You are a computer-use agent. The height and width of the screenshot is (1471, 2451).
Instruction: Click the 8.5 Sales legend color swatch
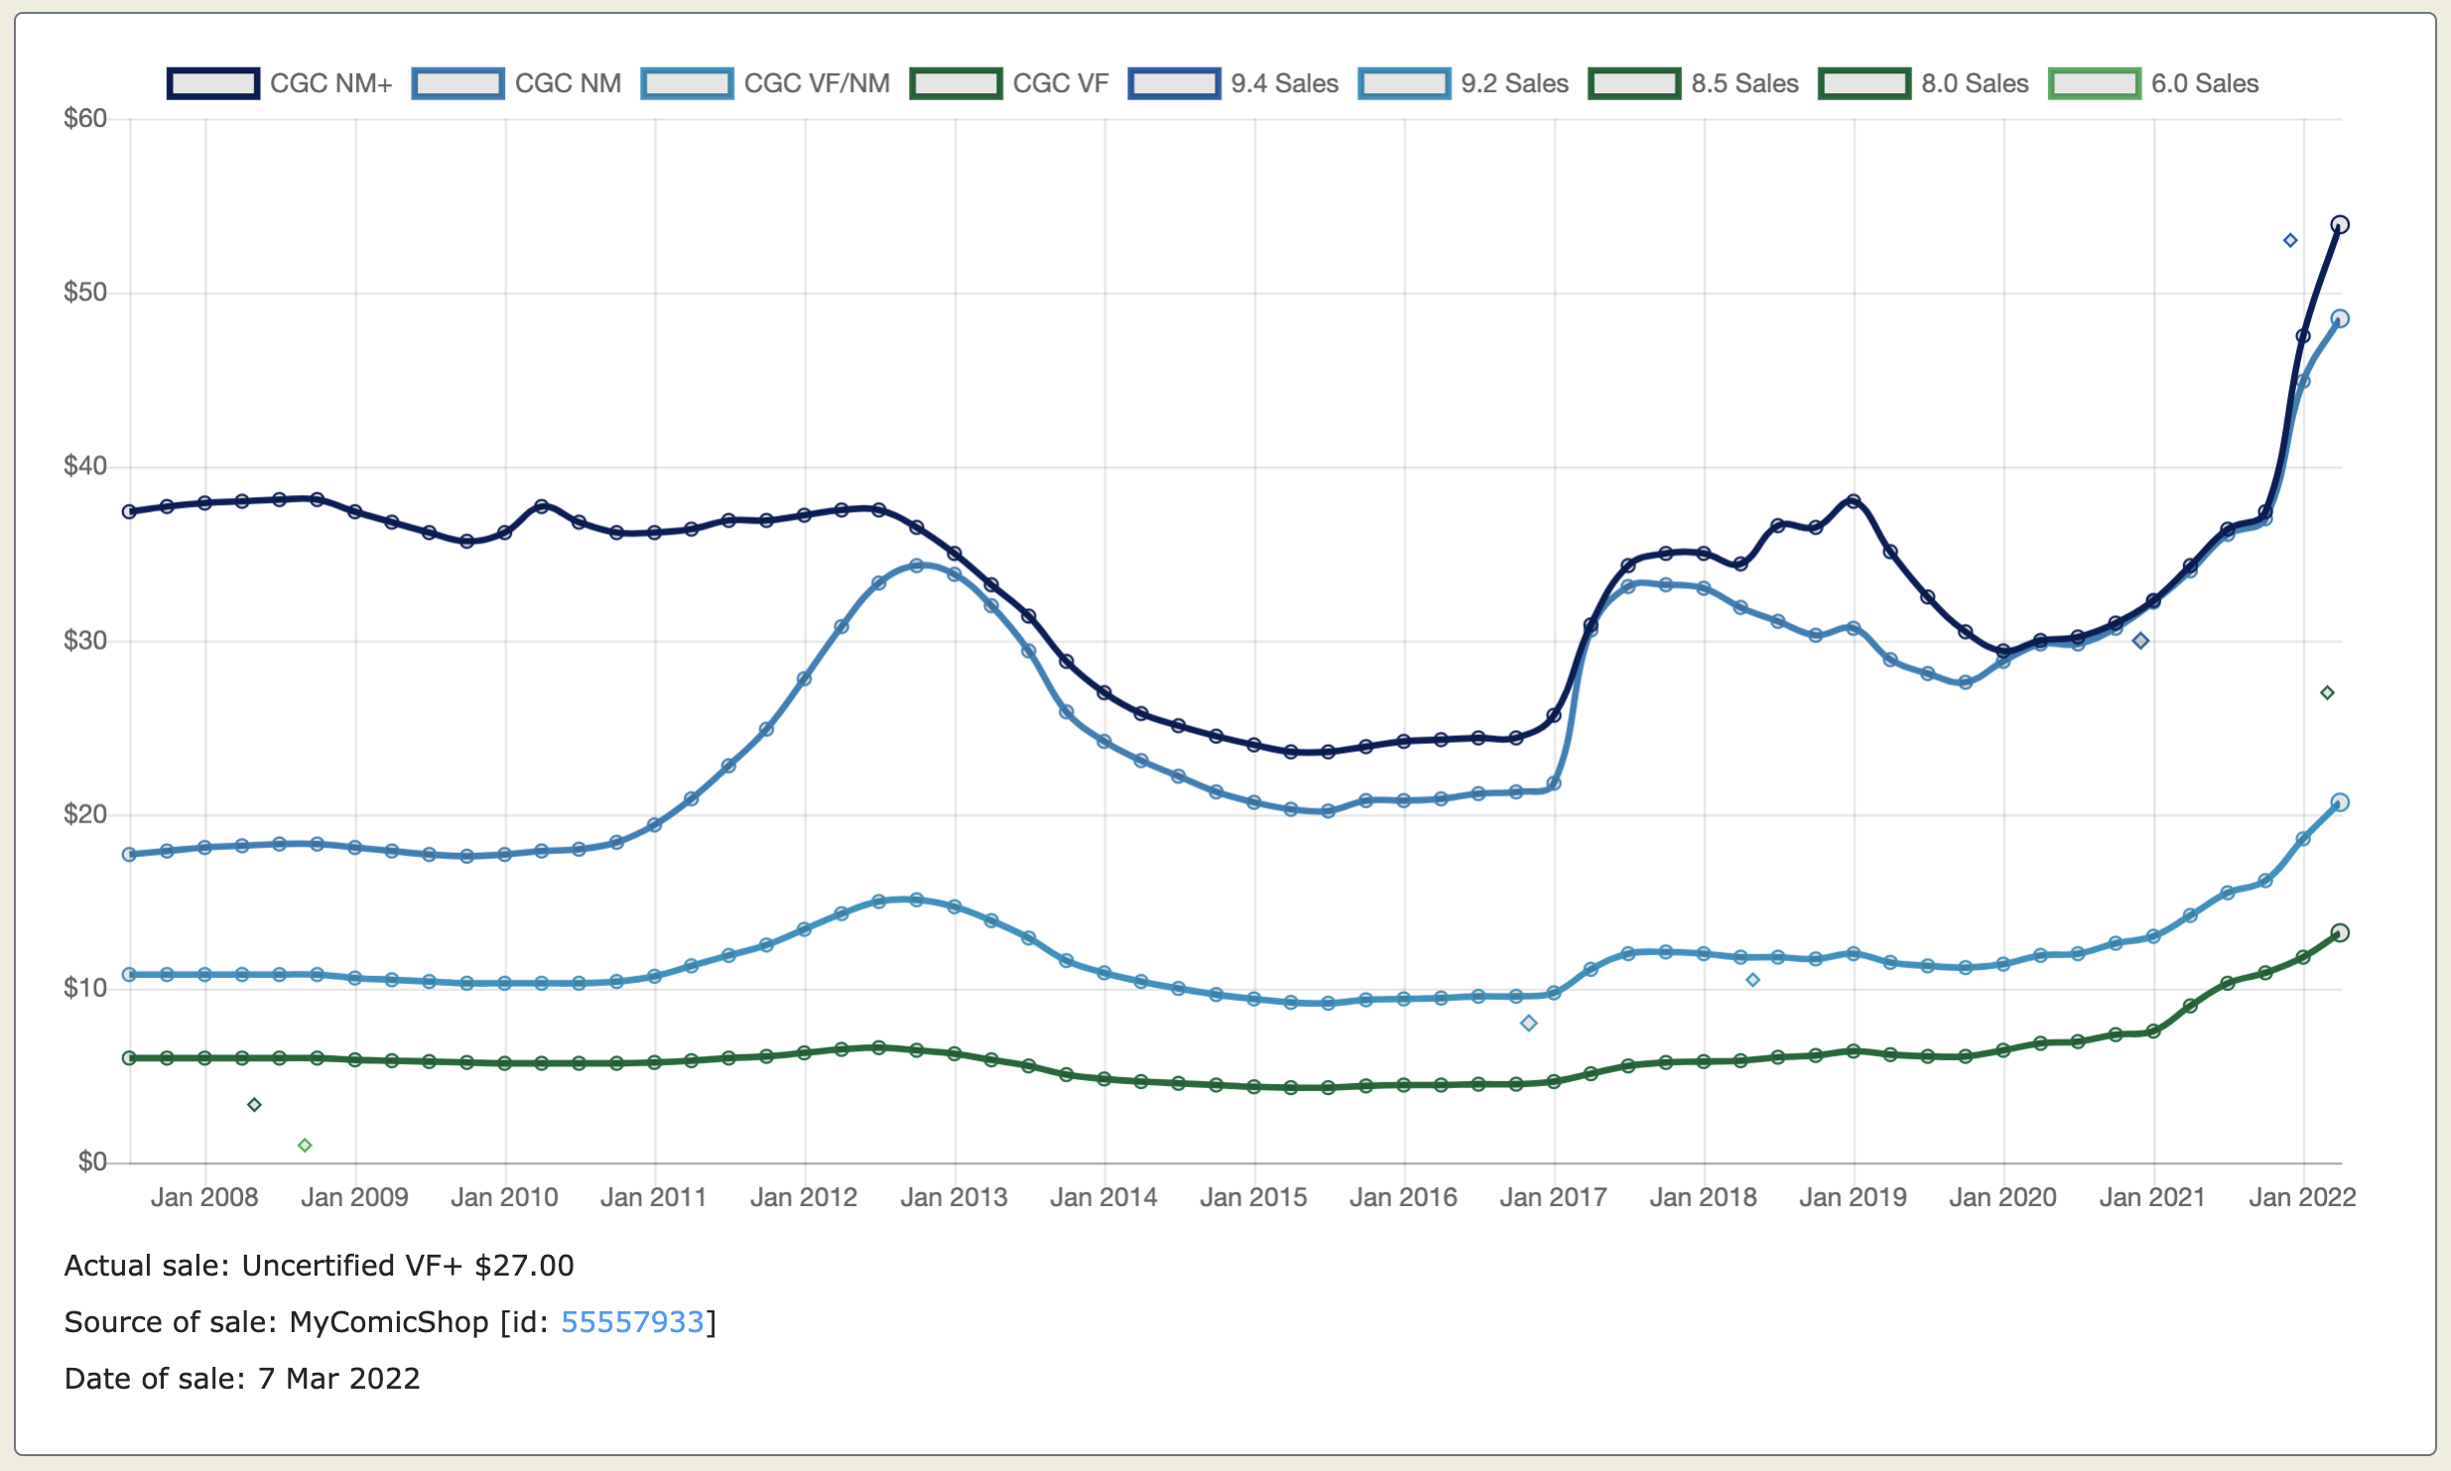point(1634,83)
